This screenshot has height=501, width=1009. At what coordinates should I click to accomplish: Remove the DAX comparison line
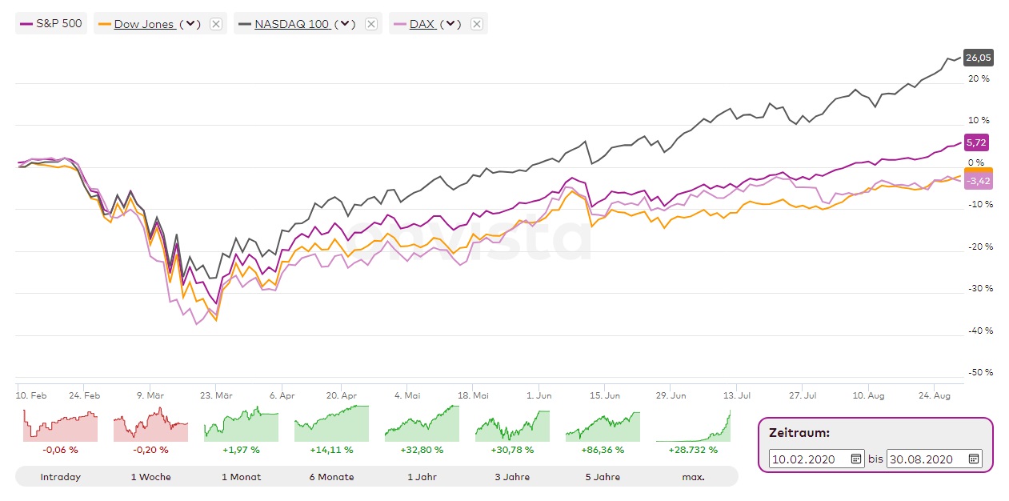476,24
